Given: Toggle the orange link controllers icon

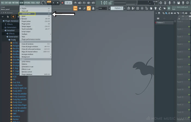Looking at the screenshot, I should [x=89, y=8].
